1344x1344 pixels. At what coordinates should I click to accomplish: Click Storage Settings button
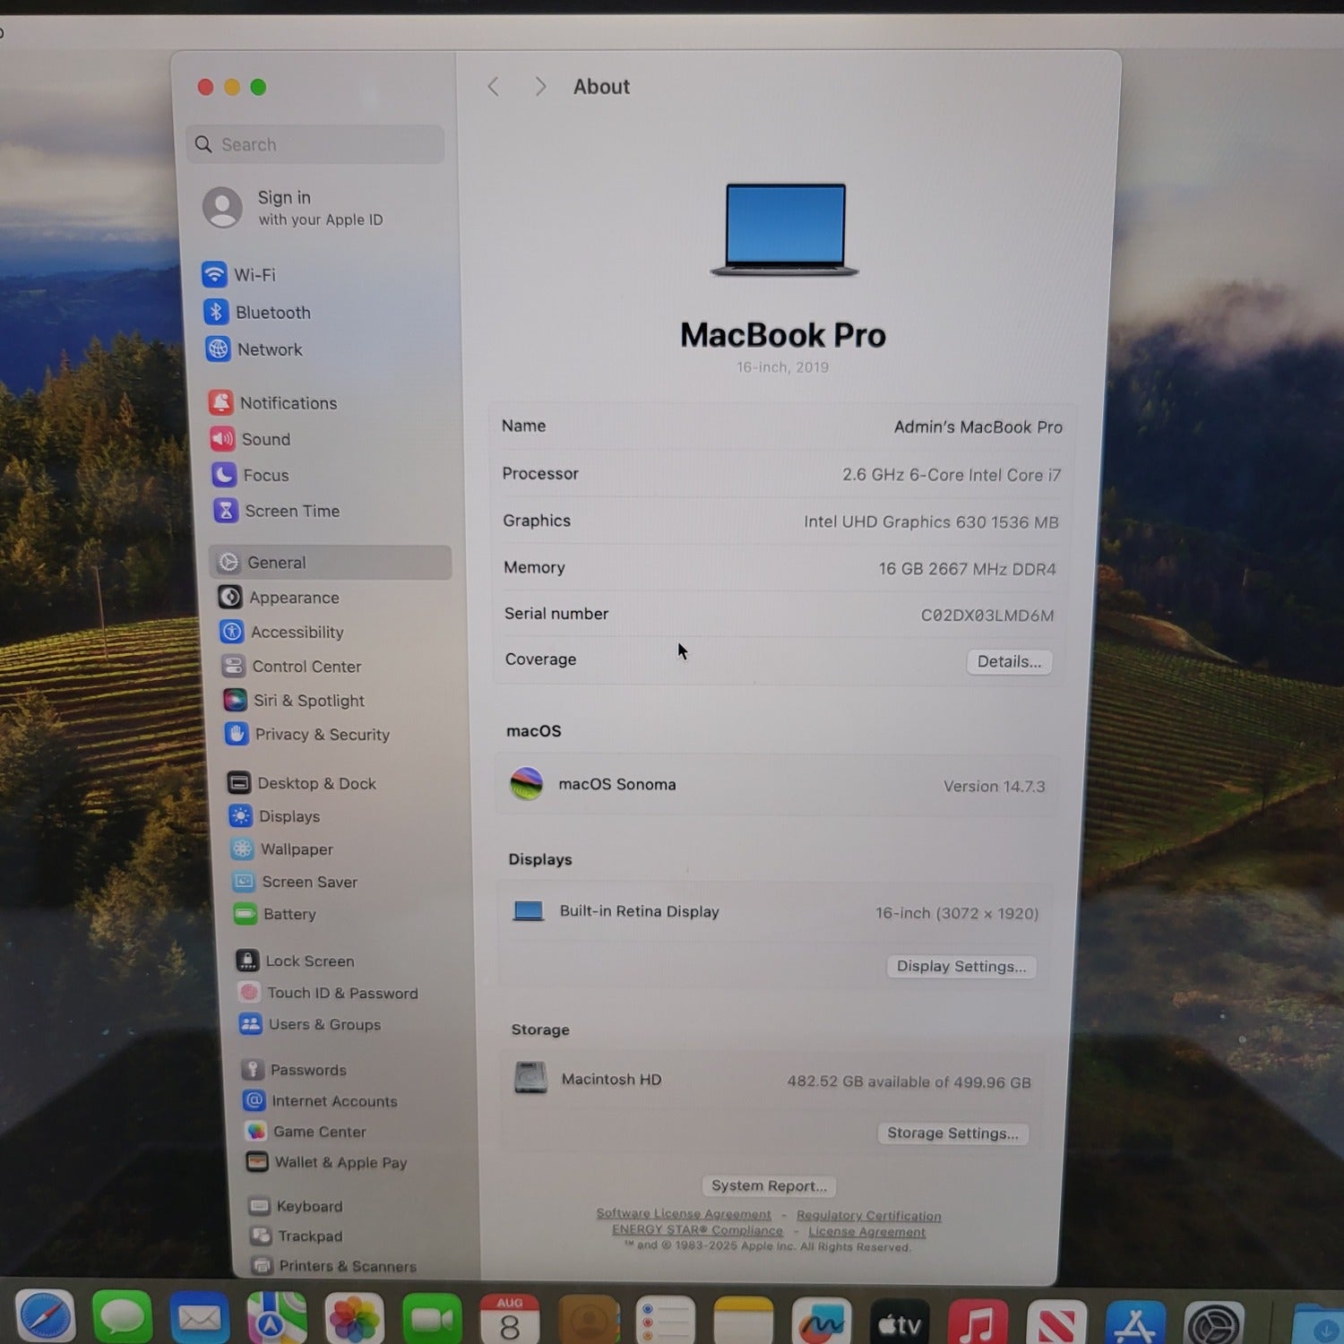coord(952,1133)
